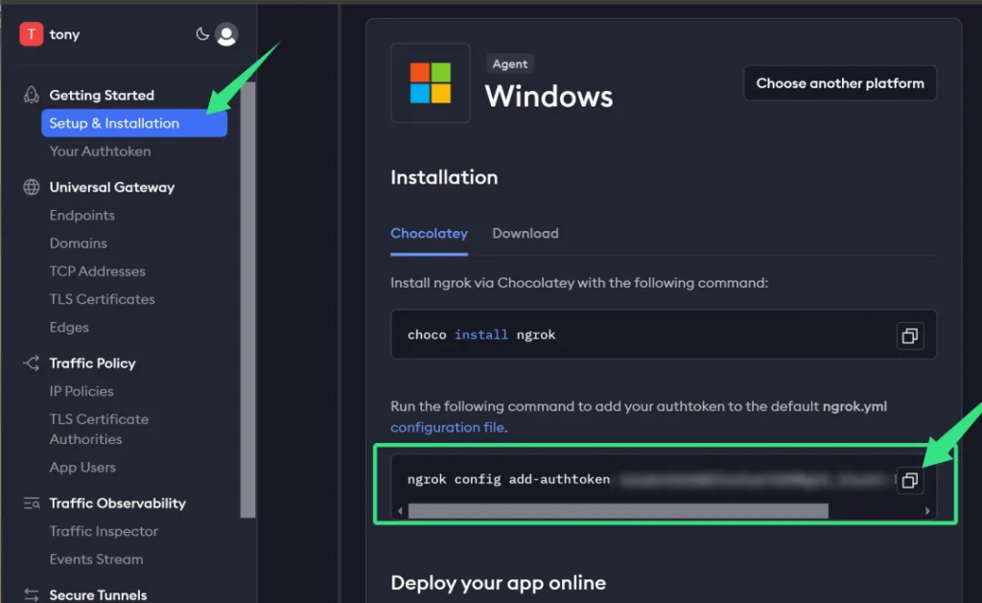Open the user profile avatar menu
The width and height of the screenshot is (982, 603).
pyautogui.click(x=226, y=35)
